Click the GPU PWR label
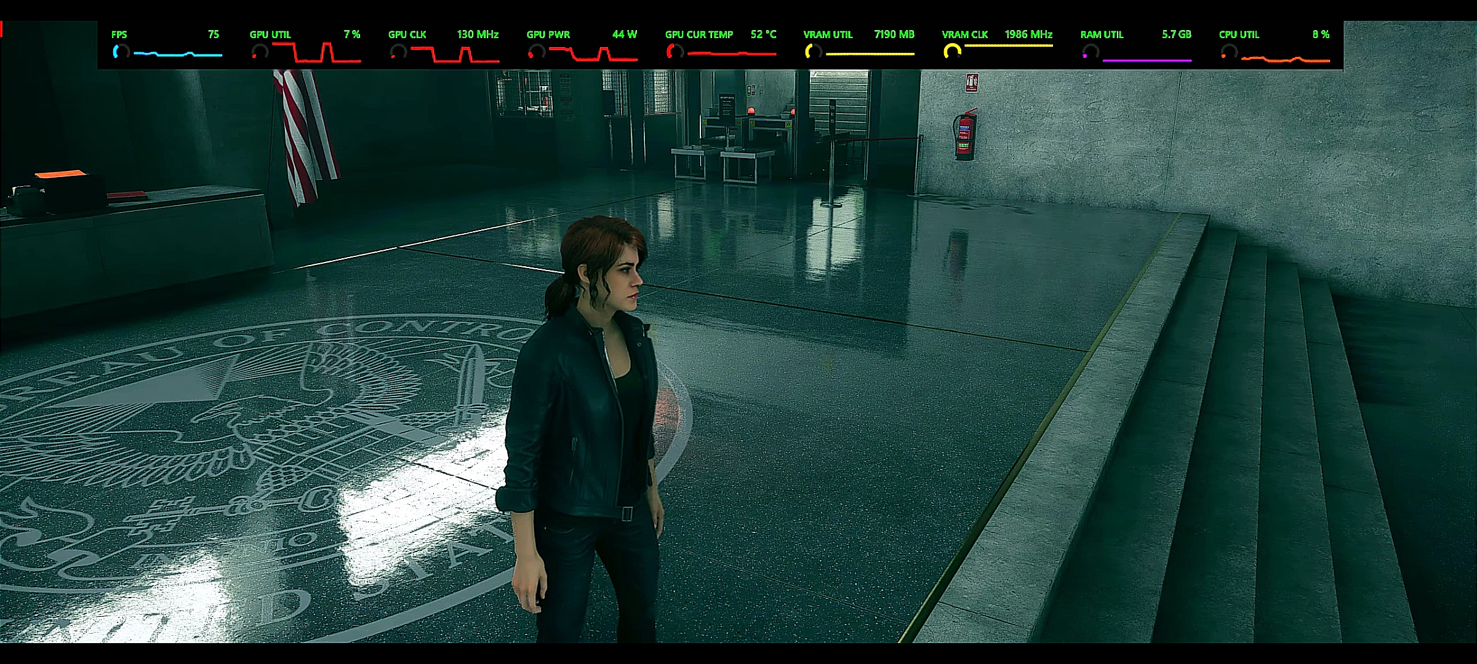The image size is (1477, 664). point(548,34)
